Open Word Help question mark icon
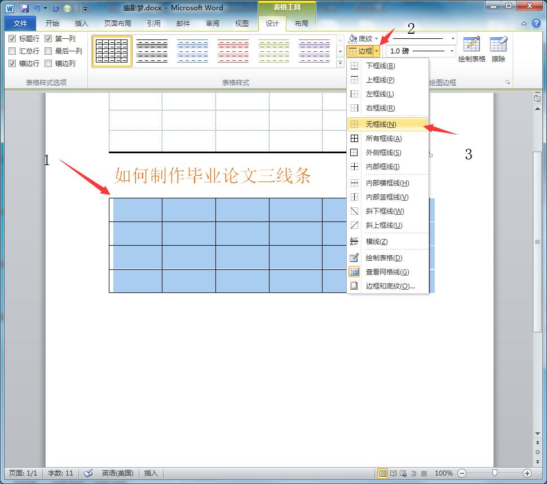547x484 pixels. pos(536,23)
